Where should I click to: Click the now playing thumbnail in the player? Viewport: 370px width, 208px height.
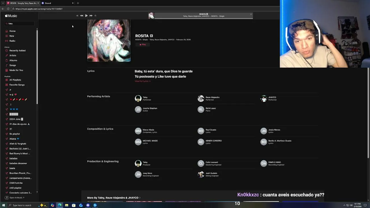[x=151, y=16]
